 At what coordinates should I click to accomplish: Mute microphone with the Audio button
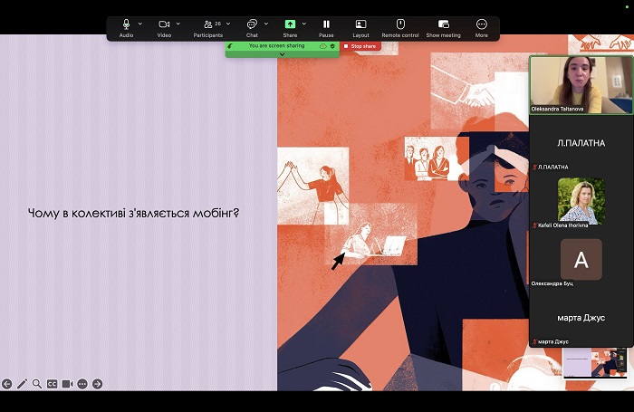[126, 24]
